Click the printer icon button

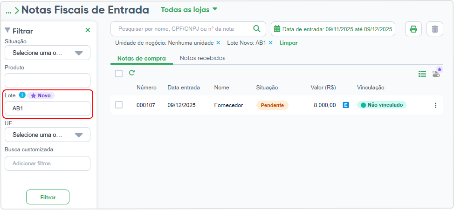click(x=413, y=29)
